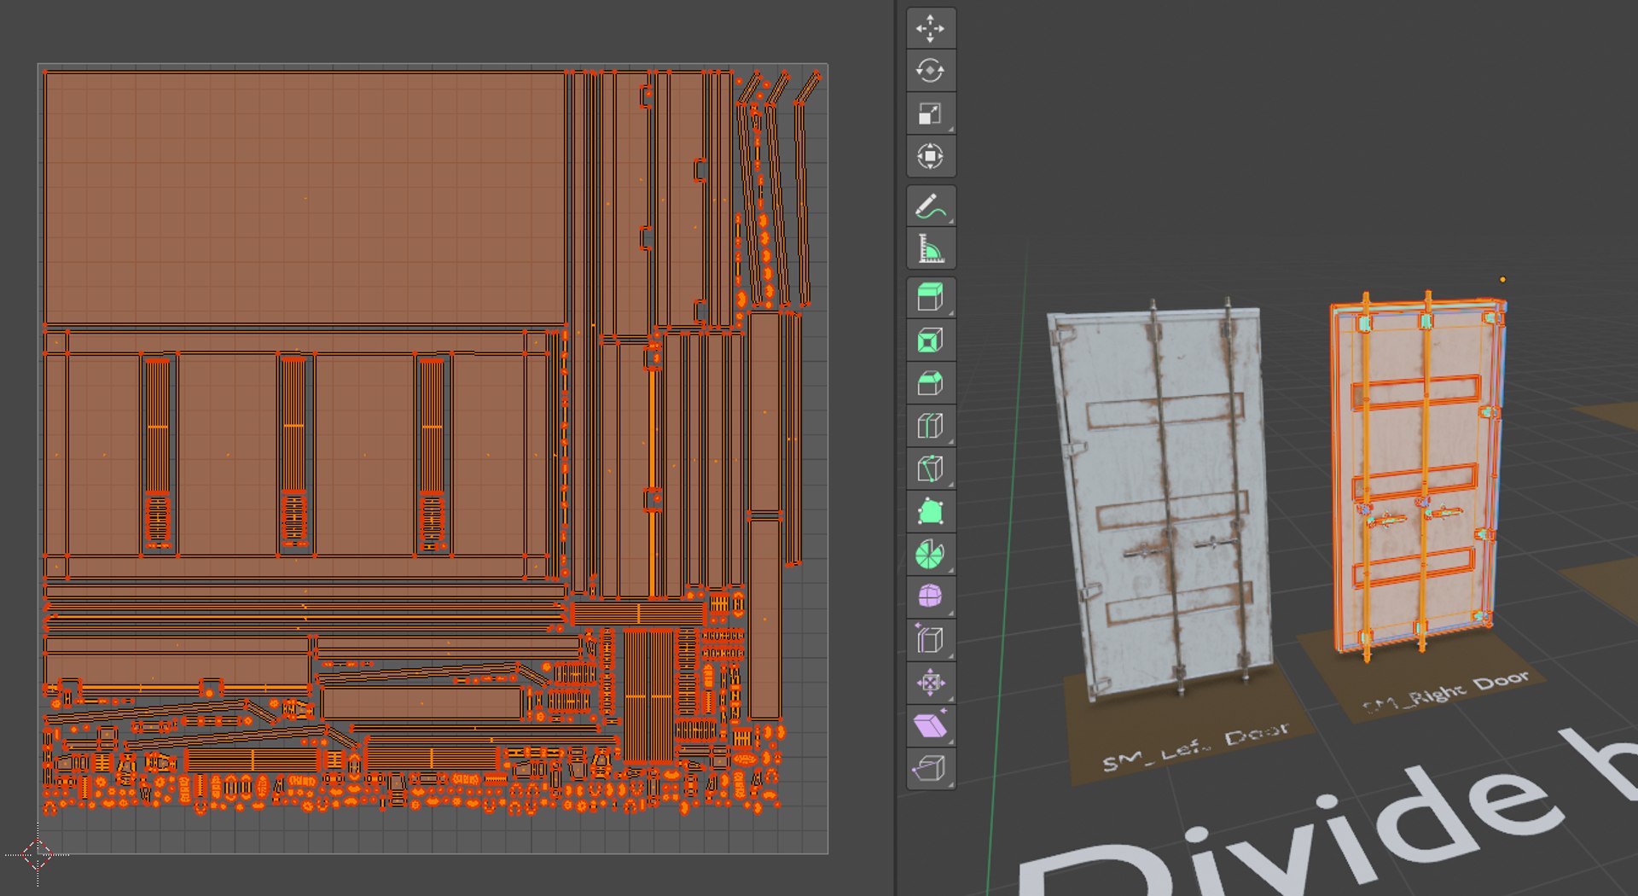Viewport: 1638px width, 896px height.
Task: Select the Rotate tool
Action: pyautogui.click(x=930, y=71)
